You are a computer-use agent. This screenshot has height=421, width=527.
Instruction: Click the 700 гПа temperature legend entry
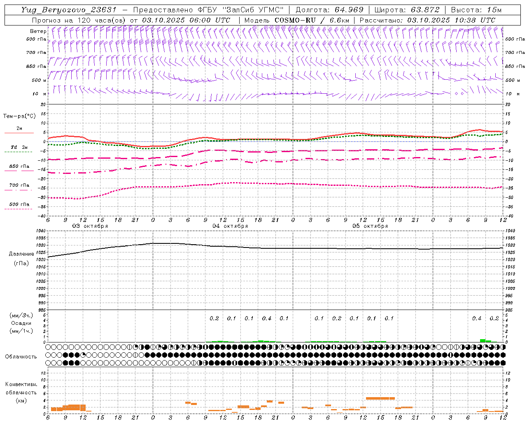(x=19, y=185)
